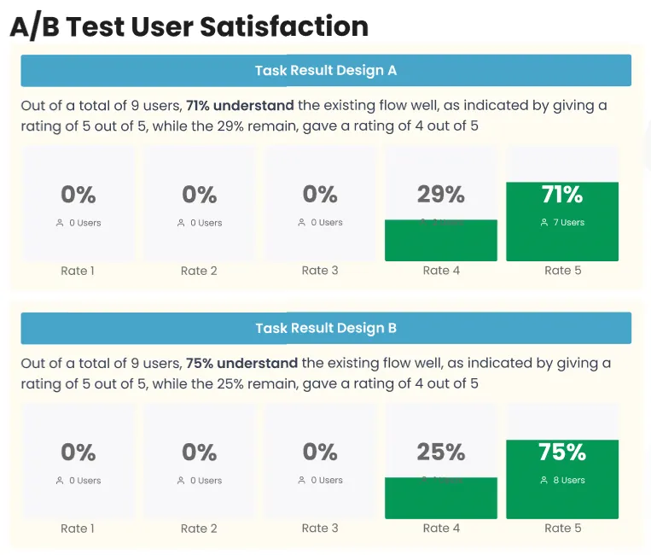Click "Rate 5" label under Design A
Screen dimensions: 651x555
point(563,271)
